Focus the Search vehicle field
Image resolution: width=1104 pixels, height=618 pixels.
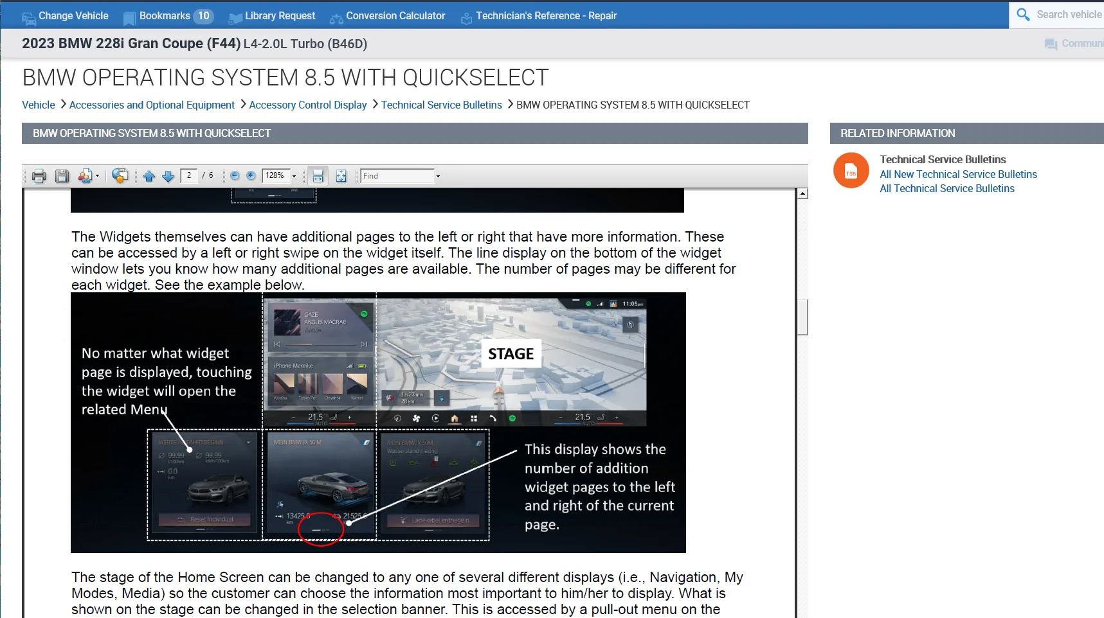1069,14
